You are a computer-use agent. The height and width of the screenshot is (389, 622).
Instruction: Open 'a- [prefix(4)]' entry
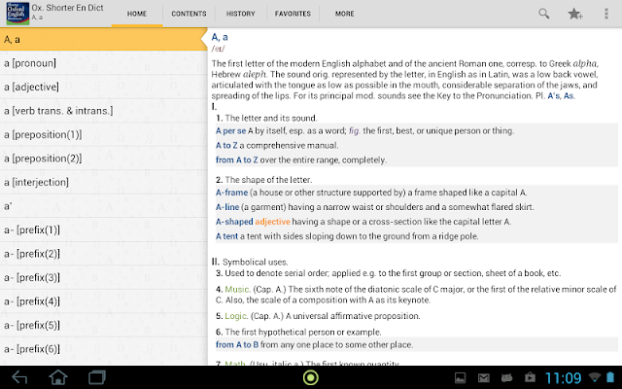pos(104,301)
